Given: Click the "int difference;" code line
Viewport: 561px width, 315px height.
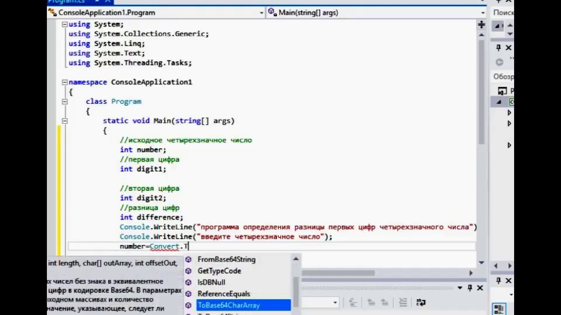Looking at the screenshot, I should (x=152, y=217).
